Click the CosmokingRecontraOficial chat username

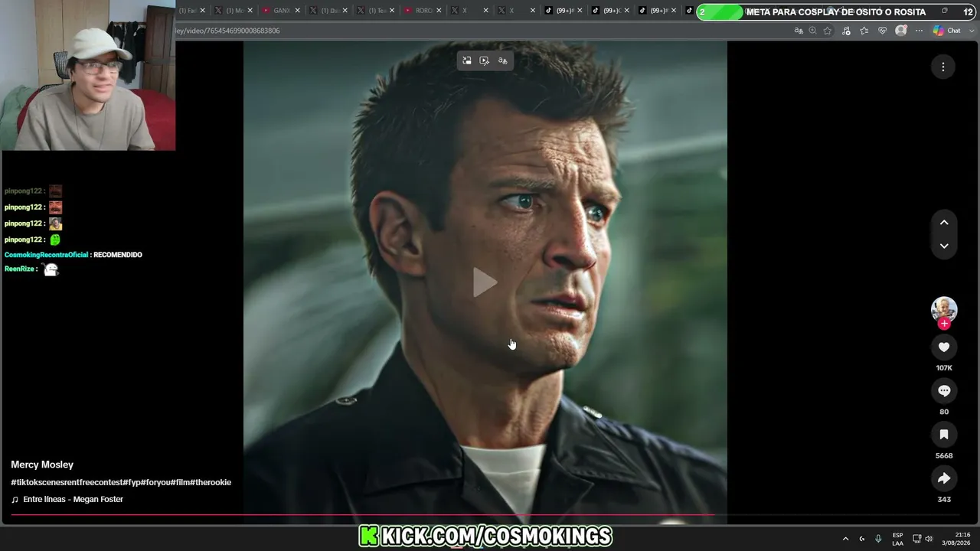[47, 255]
